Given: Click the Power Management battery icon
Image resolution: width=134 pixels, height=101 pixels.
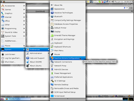Looking at the screenshot, I should (52, 73).
